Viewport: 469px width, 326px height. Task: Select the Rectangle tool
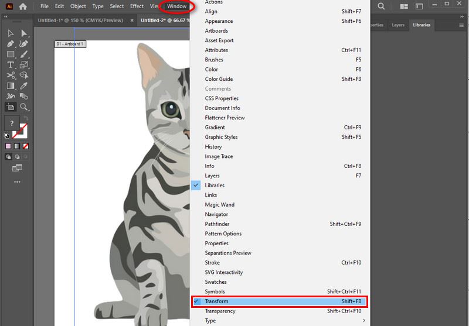coord(11,54)
